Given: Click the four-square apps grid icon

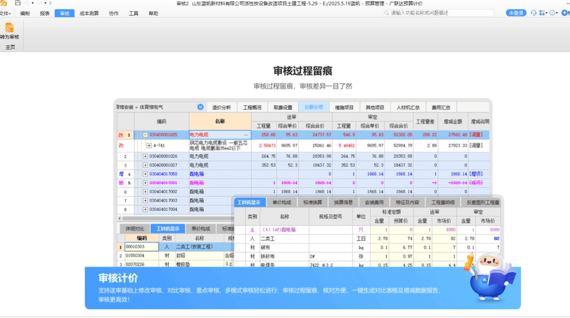Looking at the screenshot, I should [542, 13].
